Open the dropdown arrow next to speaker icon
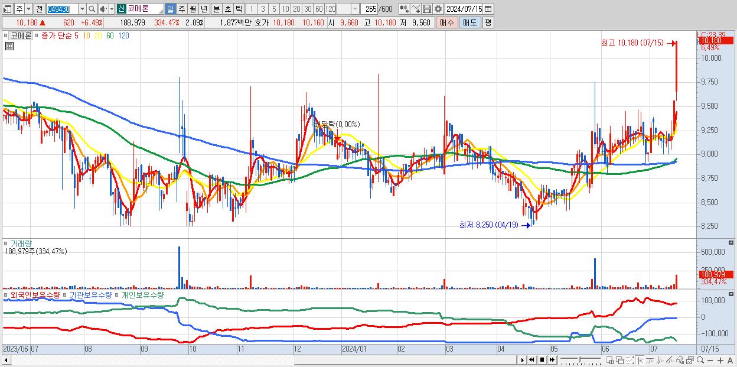The height and width of the screenshot is (367, 737). 112,9
